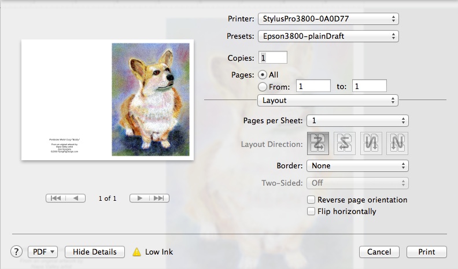Open the PDF menu button
458x269 pixels.
click(43, 252)
